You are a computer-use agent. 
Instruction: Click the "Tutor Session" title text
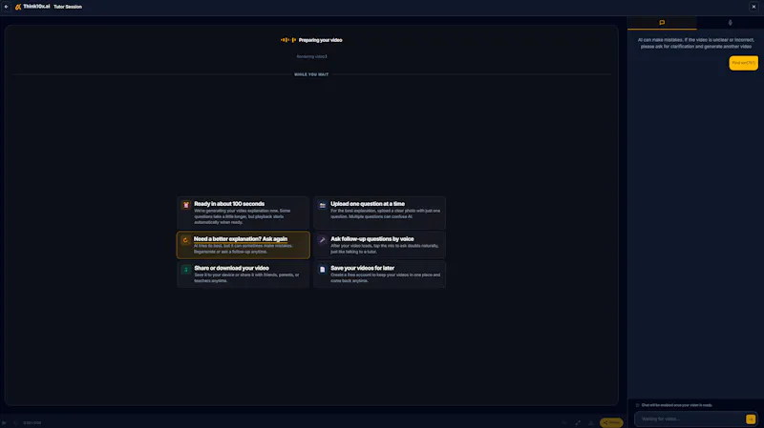coord(68,7)
